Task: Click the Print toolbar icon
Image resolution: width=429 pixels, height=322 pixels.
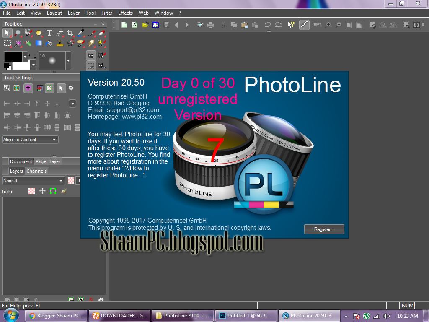Action: (210, 25)
